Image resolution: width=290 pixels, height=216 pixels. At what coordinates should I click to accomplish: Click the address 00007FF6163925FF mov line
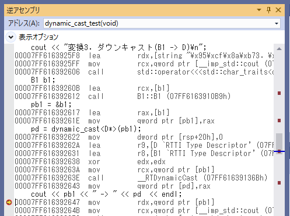point(144,64)
